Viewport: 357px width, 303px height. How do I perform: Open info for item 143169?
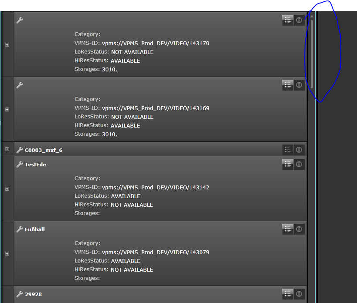pos(299,85)
